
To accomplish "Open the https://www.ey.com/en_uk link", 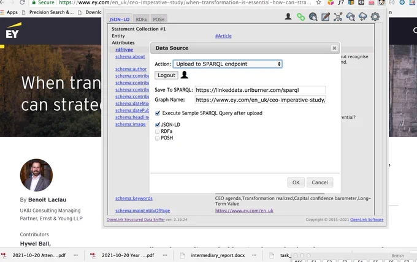I will point(244,211).
